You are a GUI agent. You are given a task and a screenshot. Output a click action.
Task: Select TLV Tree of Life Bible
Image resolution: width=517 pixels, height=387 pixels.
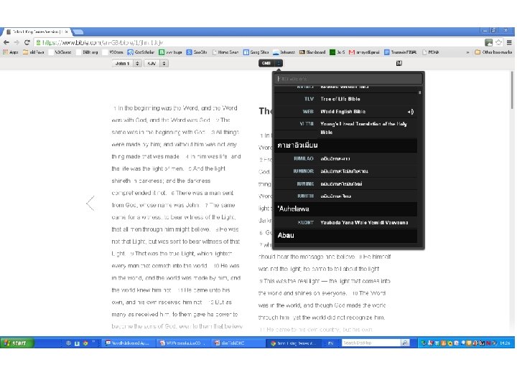click(345, 99)
